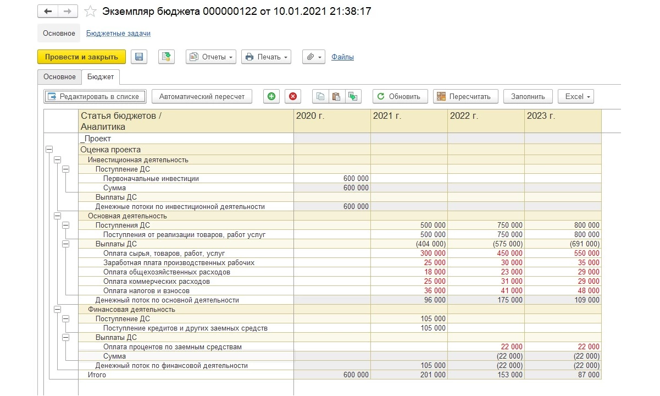The image size is (660, 396).
Task: Open the Печать dropdown
Action: click(x=266, y=57)
